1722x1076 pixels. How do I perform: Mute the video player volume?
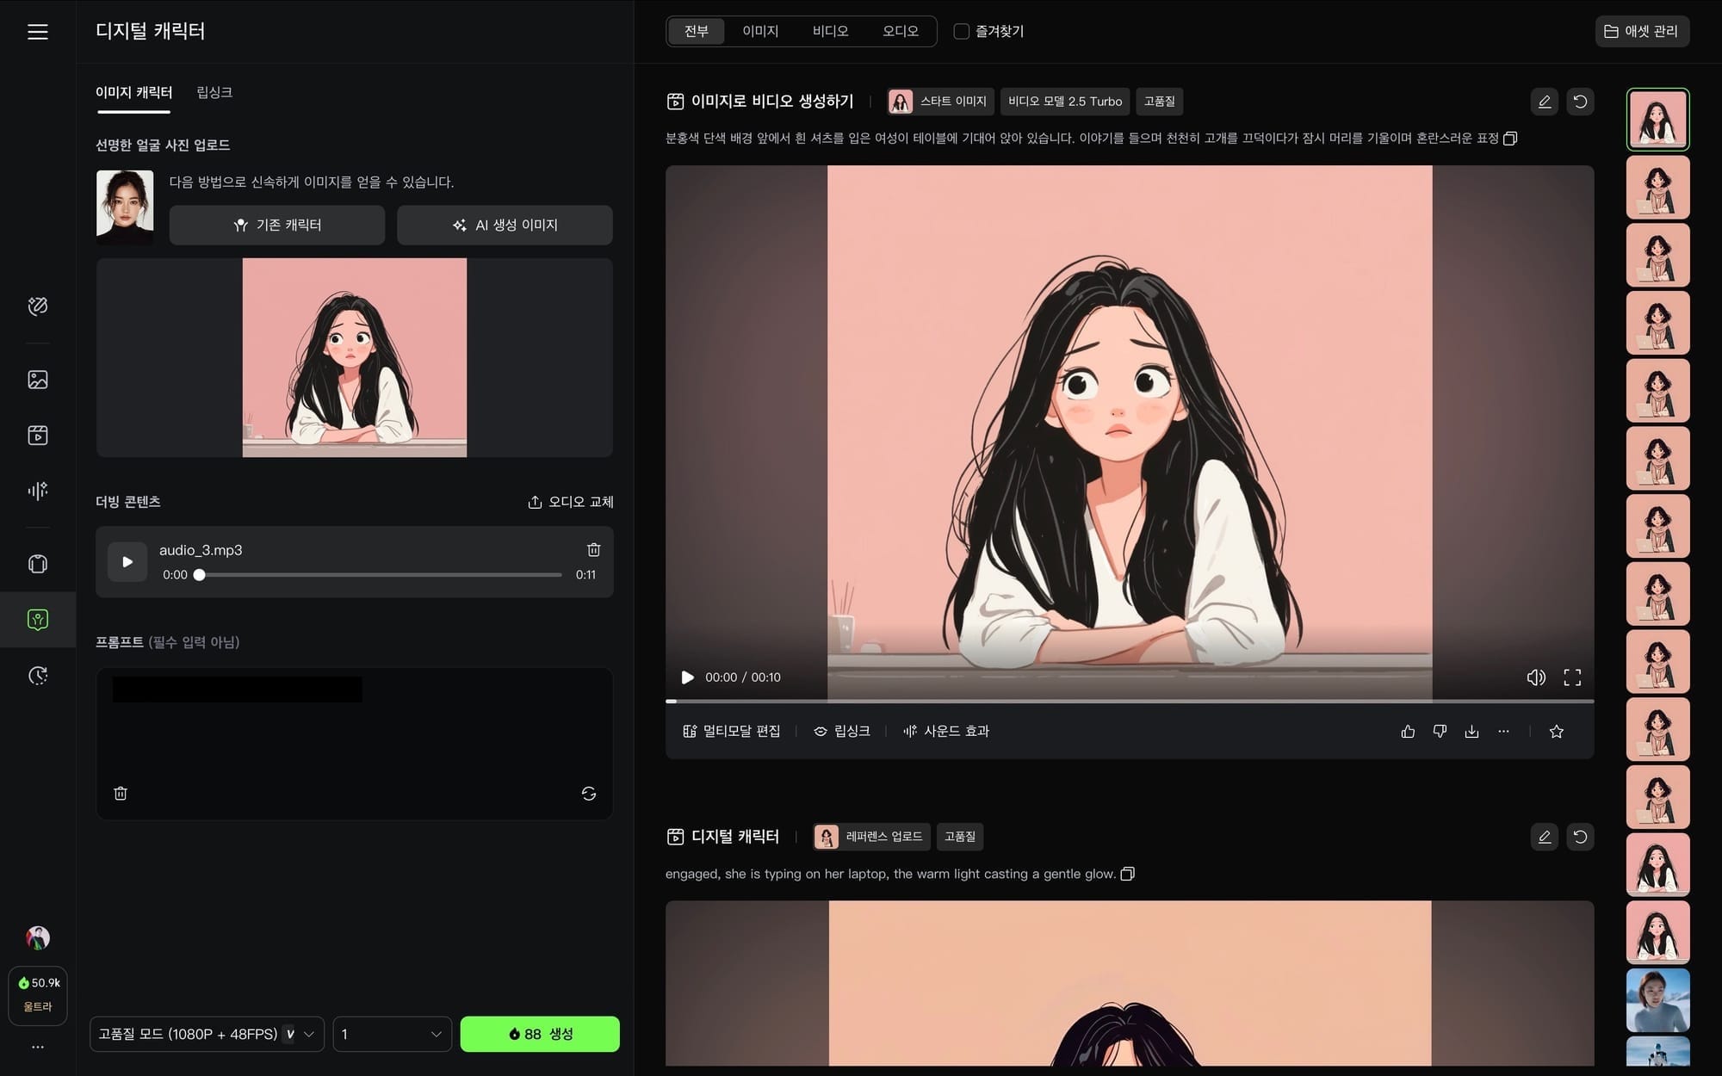1535,677
